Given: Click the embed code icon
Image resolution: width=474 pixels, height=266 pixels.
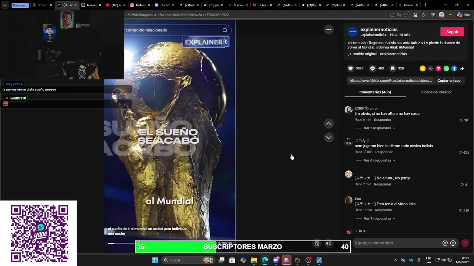Looking at the screenshot, I should [430, 68].
